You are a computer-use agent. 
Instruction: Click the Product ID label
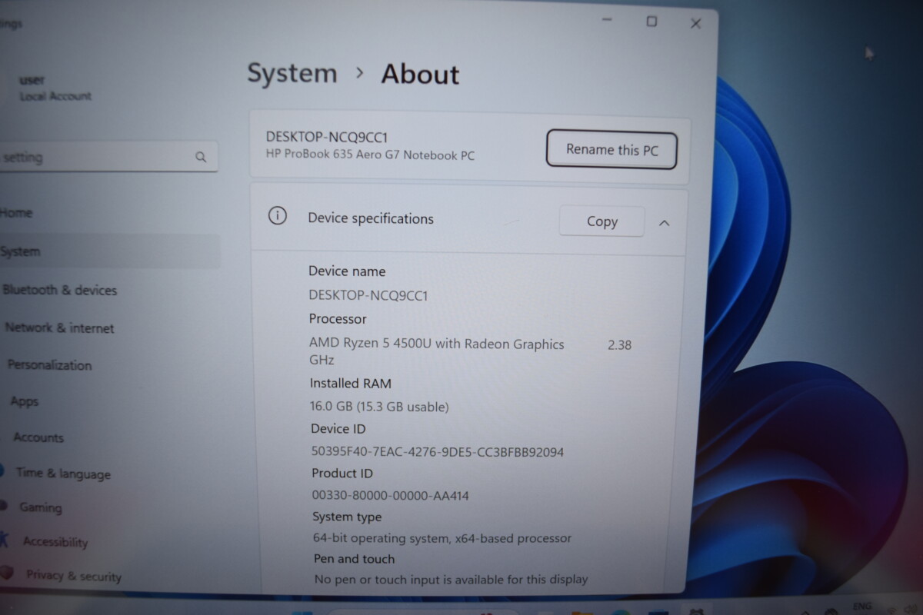(342, 473)
